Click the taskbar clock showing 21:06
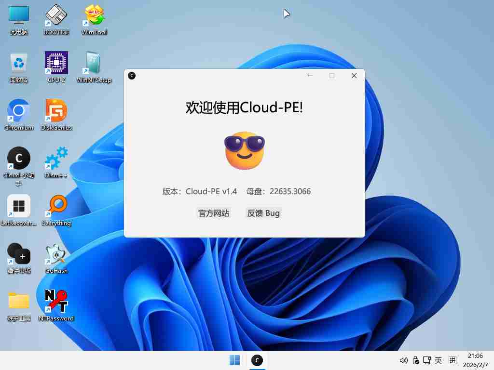494x370 pixels. tap(475, 360)
